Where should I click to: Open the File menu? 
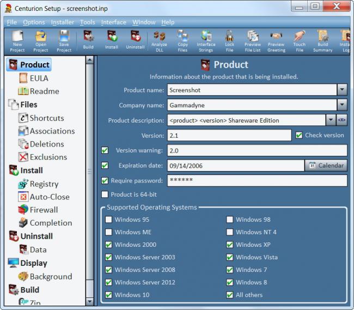click(x=12, y=22)
